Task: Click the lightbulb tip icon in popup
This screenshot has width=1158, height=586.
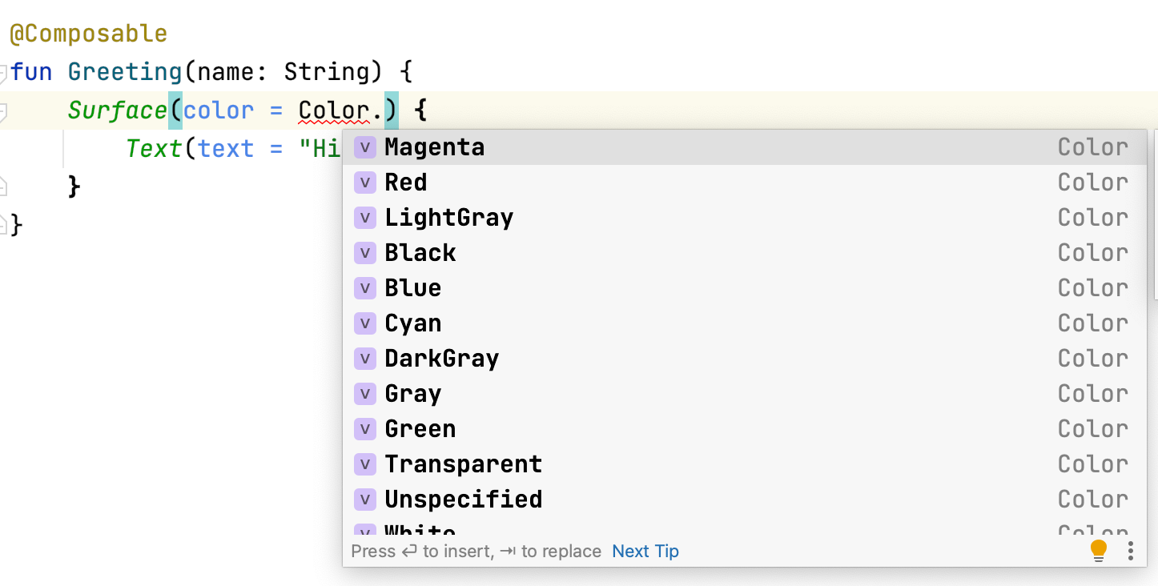Action: tap(1099, 550)
